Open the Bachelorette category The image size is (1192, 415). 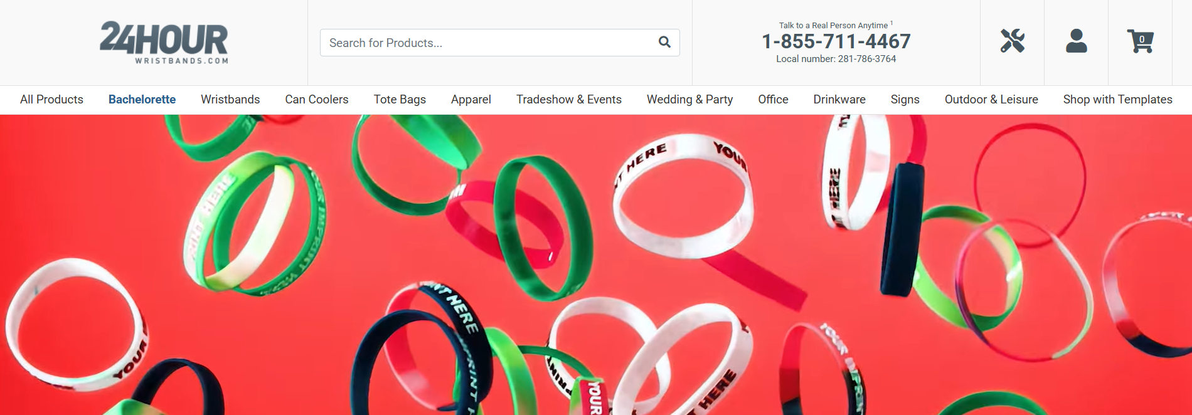click(x=142, y=100)
